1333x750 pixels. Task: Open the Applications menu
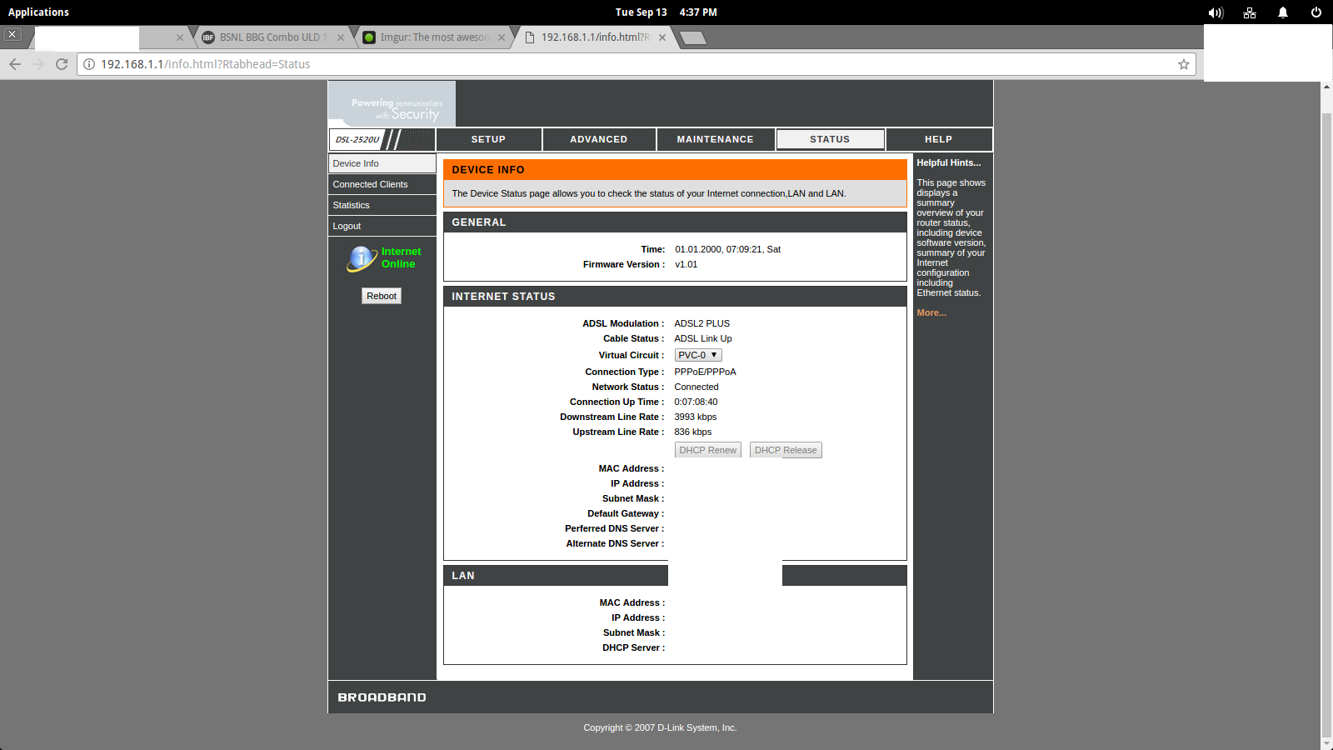[x=38, y=12]
